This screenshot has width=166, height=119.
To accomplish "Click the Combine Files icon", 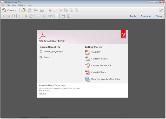I will [88, 66].
